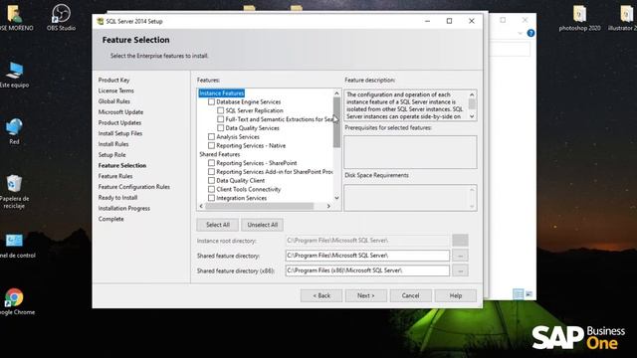Image resolution: width=637 pixels, height=358 pixels.
Task: Click Install Rules setup step
Action: [x=113, y=144]
